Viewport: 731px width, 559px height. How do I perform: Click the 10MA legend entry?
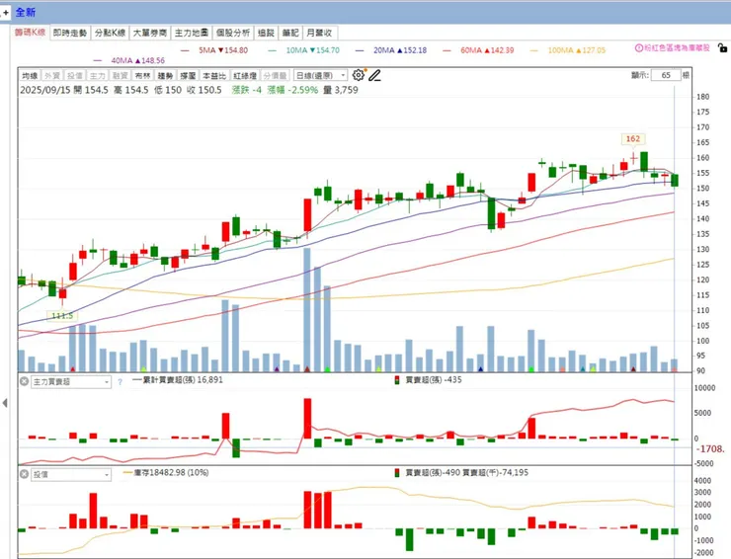pos(304,50)
